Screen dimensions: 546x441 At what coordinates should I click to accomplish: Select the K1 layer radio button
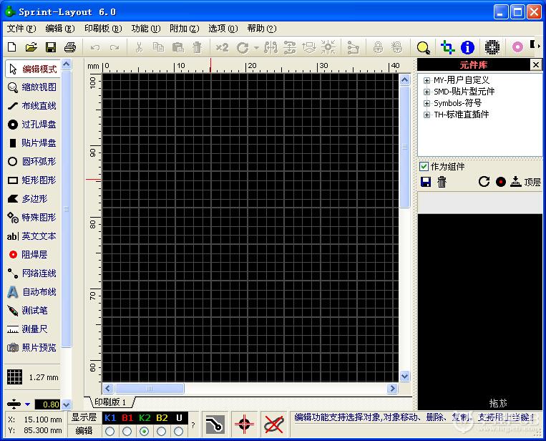click(109, 431)
